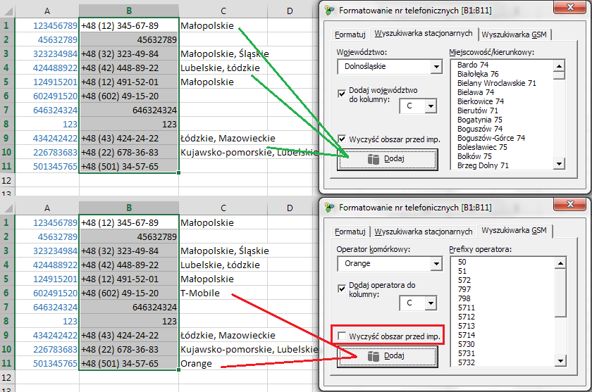This screenshot has height=392, width=592.
Task: Open column C dropdown beside 'Dodaj województwo'
Action: [x=431, y=106]
